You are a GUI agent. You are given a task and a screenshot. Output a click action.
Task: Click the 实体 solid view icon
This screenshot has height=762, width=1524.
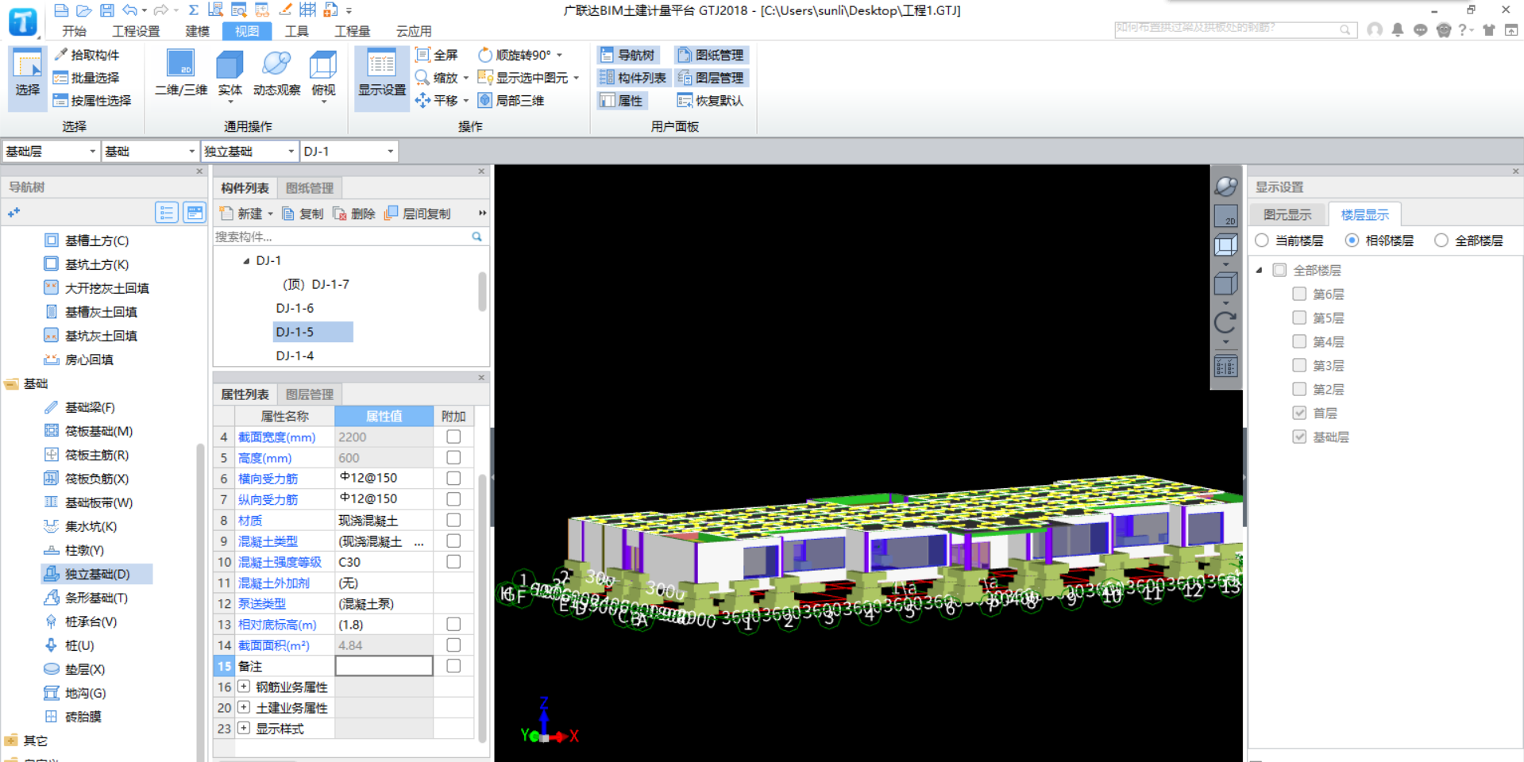(230, 74)
